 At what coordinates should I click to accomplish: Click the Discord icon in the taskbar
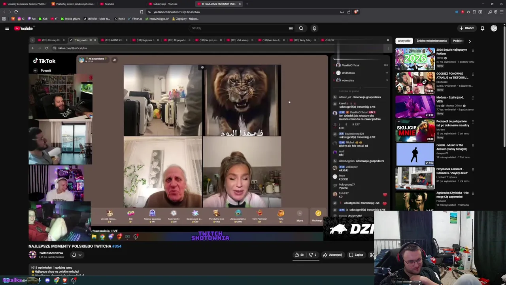point(47,280)
